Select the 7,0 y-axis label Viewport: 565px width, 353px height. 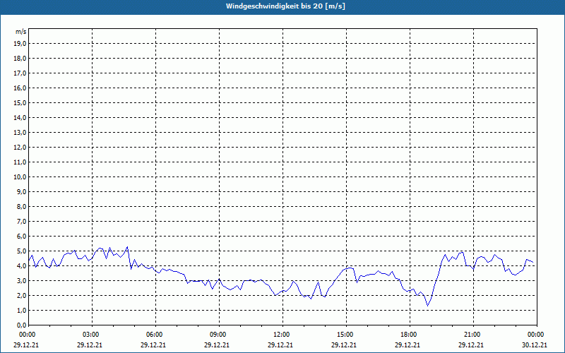21,222
